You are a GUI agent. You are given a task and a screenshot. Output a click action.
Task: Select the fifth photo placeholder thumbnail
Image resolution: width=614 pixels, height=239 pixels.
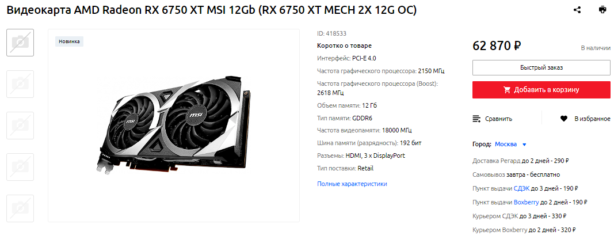[20, 208]
